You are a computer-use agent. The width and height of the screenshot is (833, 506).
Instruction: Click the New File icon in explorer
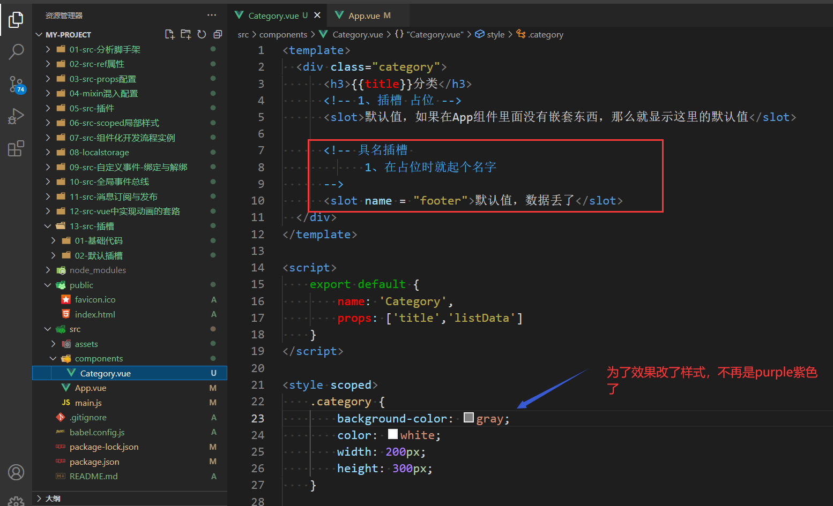169,34
